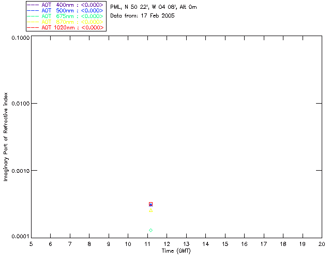Click the 'Data from: 17 Feb 2005' text
331x264 pixels.
142,16
